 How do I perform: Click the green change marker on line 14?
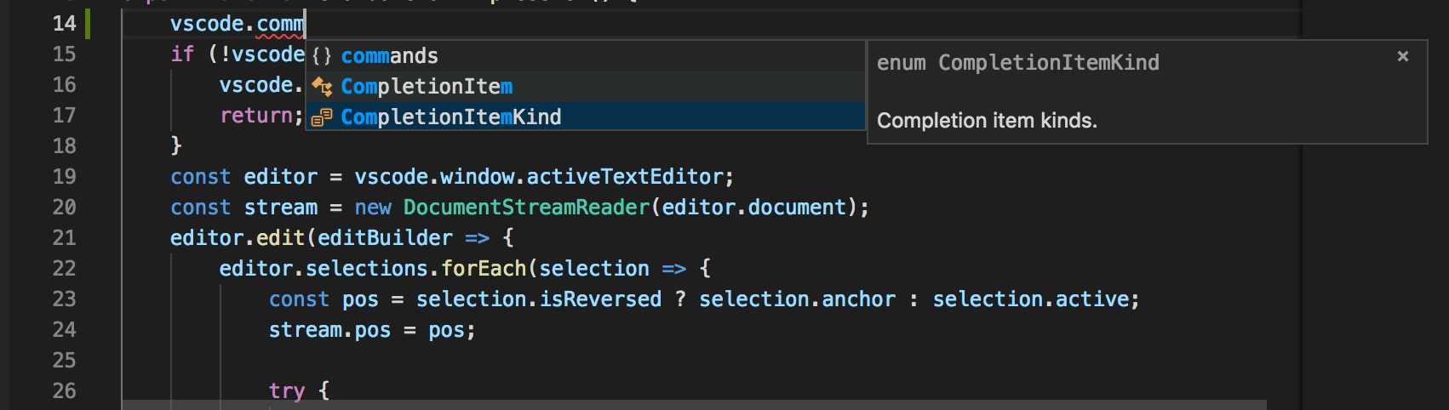click(x=88, y=24)
